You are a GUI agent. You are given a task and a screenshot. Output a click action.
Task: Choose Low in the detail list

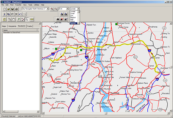(x=72, y=15)
